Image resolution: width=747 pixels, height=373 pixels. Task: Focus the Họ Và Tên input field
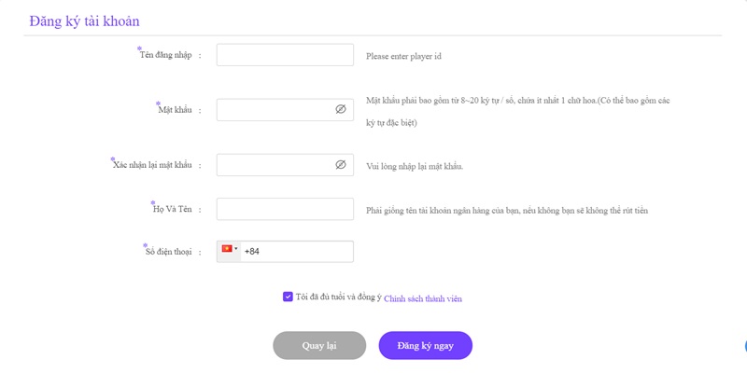[285, 209]
